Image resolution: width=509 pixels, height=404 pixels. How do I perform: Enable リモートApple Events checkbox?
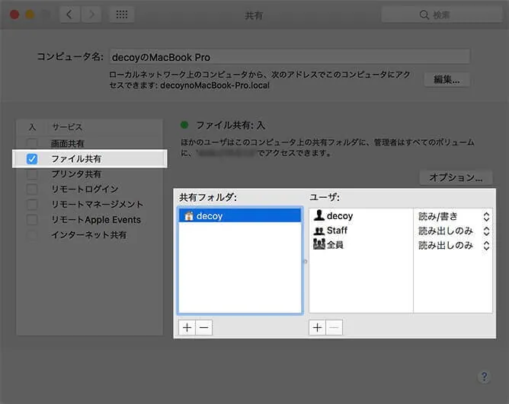point(32,220)
